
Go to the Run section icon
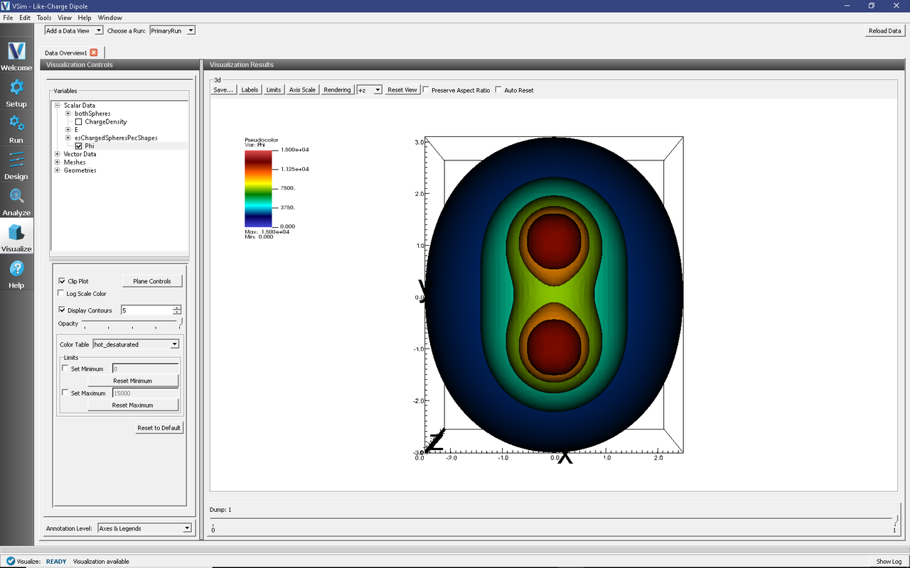tap(16, 124)
